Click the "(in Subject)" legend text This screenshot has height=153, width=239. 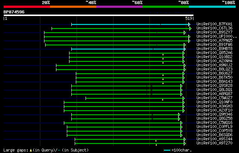(x=75, y=150)
